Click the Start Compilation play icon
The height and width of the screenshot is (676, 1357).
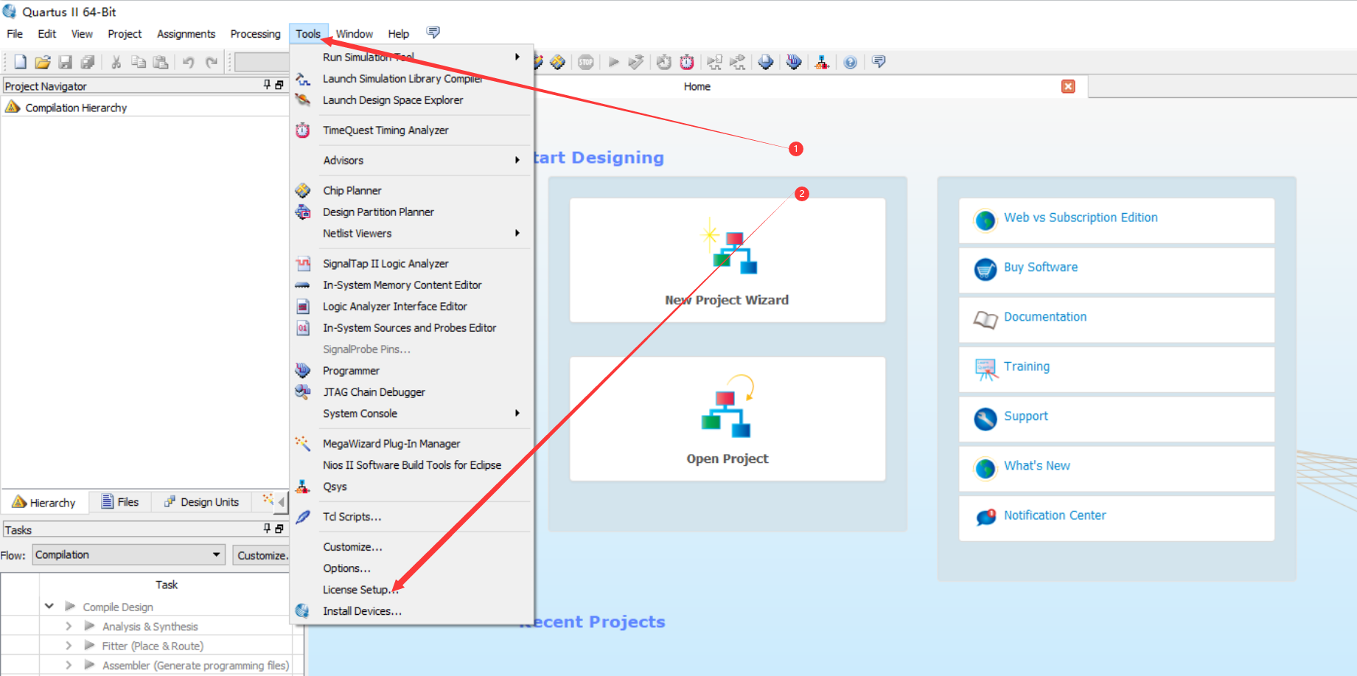[x=613, y=62]
